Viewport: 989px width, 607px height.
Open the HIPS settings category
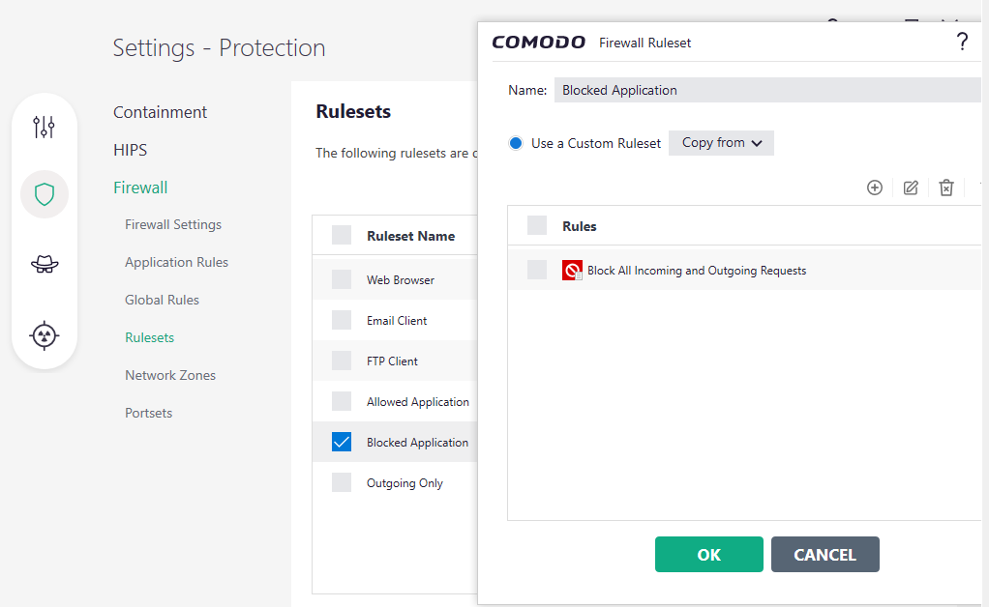[131, 150]
